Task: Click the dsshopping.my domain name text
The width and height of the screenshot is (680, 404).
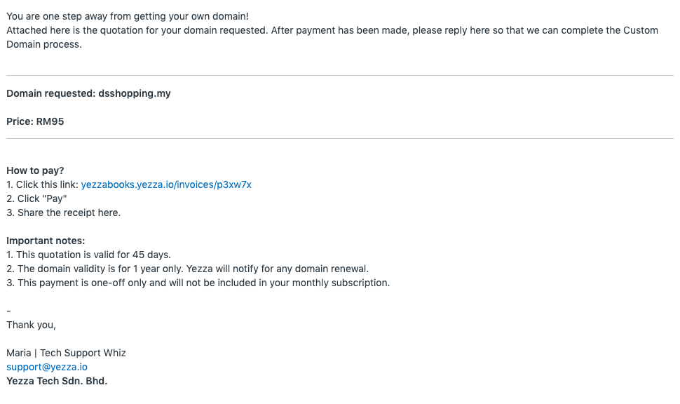Action: (x=135, y=93)
